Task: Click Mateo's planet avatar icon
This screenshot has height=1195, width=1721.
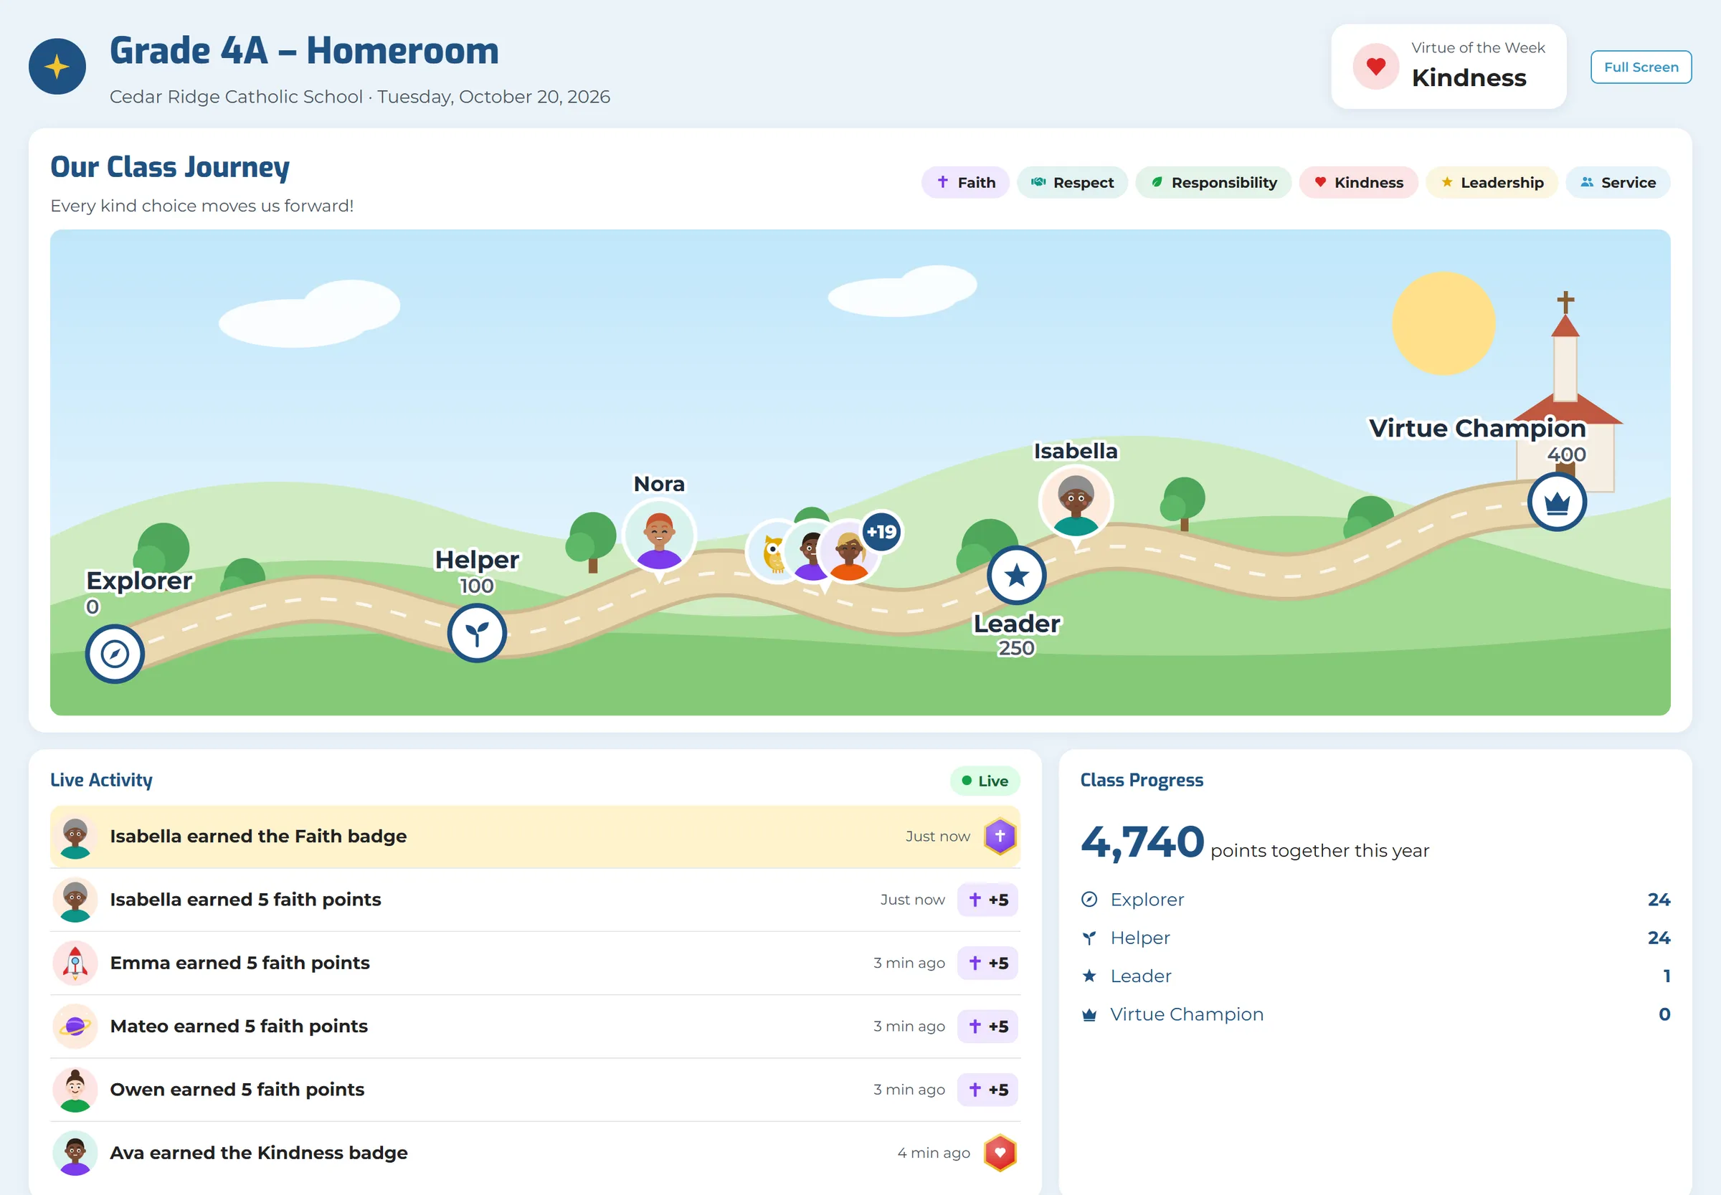Action: pyautogui.click(x=75, y=1027)
